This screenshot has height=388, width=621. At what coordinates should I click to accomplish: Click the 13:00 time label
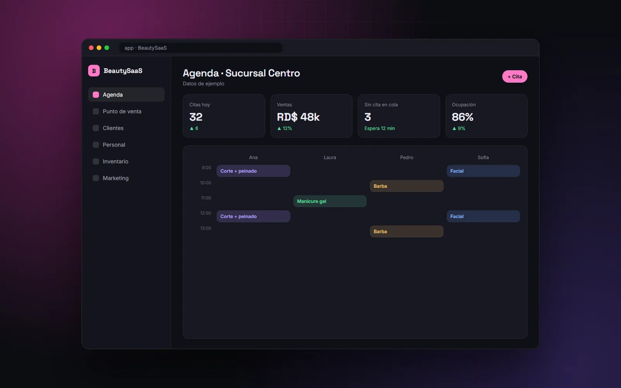click(x=206, y=229)
